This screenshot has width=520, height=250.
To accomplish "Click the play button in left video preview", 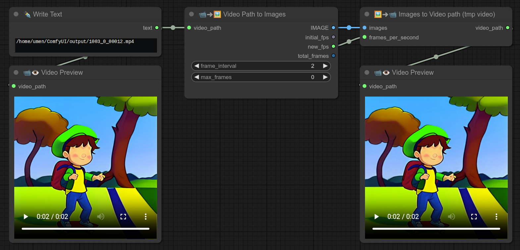I will 26,217.
